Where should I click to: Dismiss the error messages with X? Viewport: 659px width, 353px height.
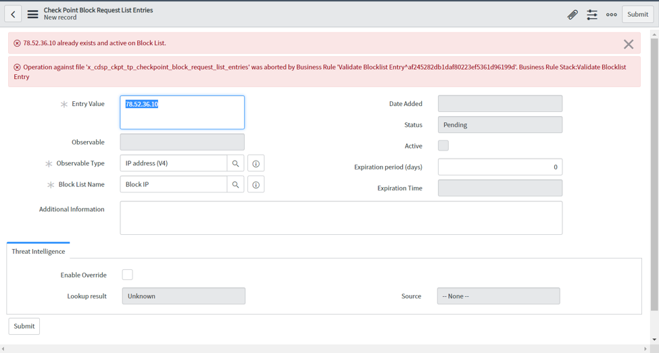pyautogui.click(x=629, y=44)
